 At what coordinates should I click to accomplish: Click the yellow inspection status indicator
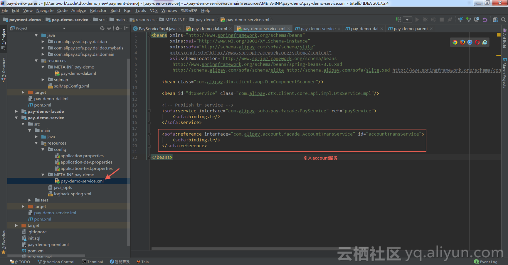coord(499,35)
